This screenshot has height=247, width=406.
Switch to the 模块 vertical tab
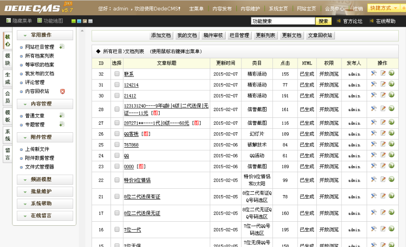point(8,59)
